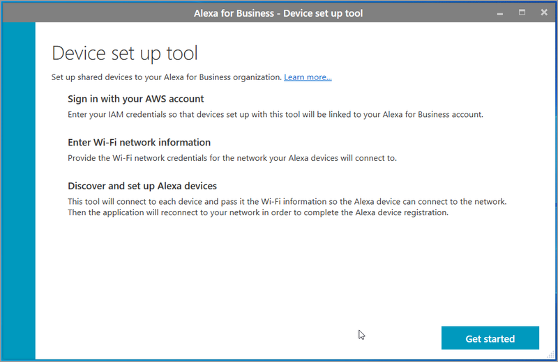The height and width of the screenshot is (362, 558).
Task: Select the 'Device set up tool' page heading
Action: (125, 54)
